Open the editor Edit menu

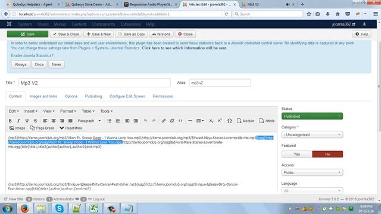point(14,111)
